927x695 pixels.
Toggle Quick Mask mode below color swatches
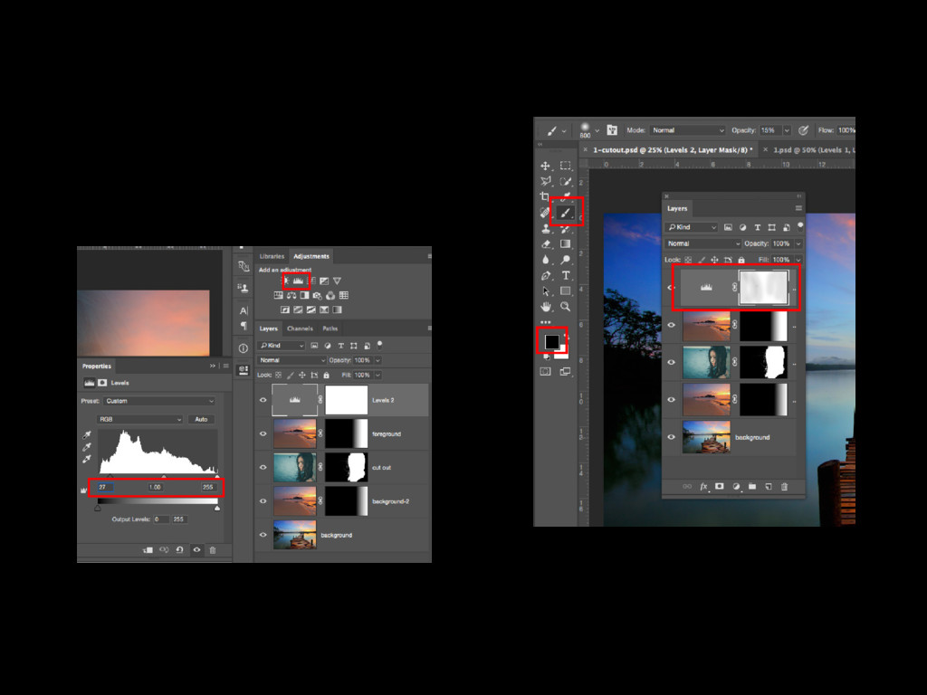(x=545, y=371)
